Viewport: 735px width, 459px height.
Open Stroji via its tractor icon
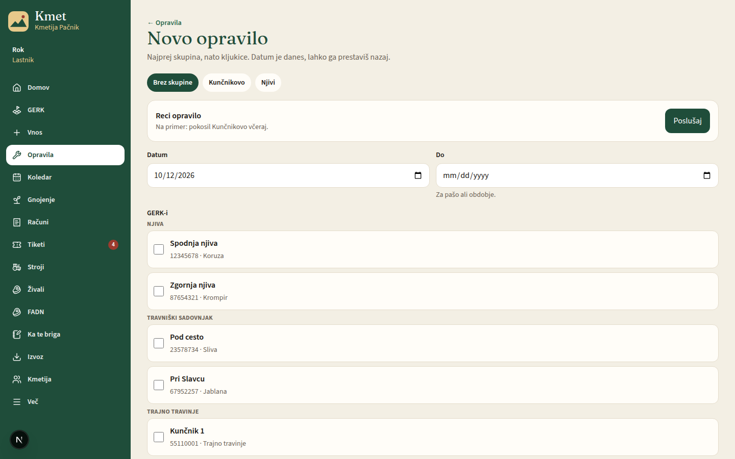point(17,267)
